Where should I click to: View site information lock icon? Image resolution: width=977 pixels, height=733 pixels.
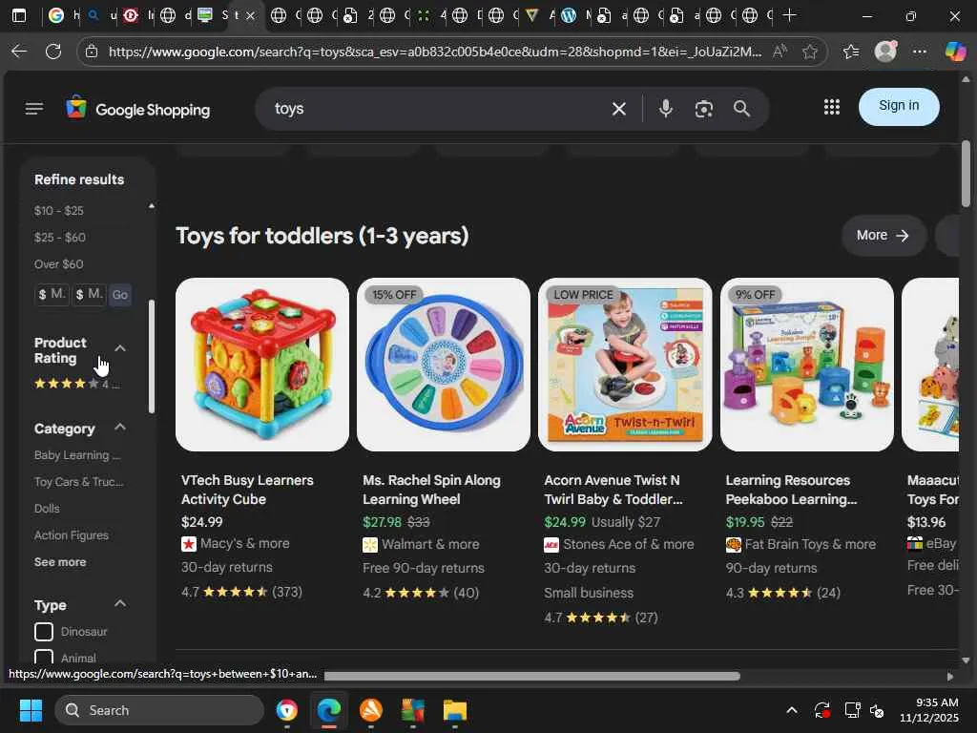92,52
